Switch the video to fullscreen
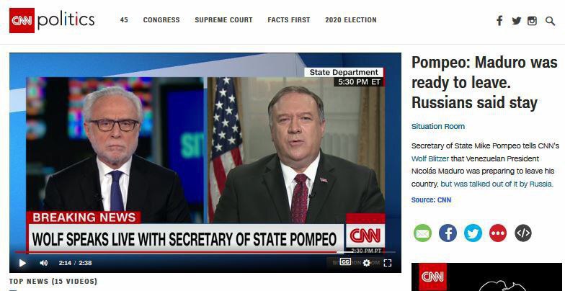Image resolution: width=565 pixels, height=291 pixels. click(x=388, y=263)
